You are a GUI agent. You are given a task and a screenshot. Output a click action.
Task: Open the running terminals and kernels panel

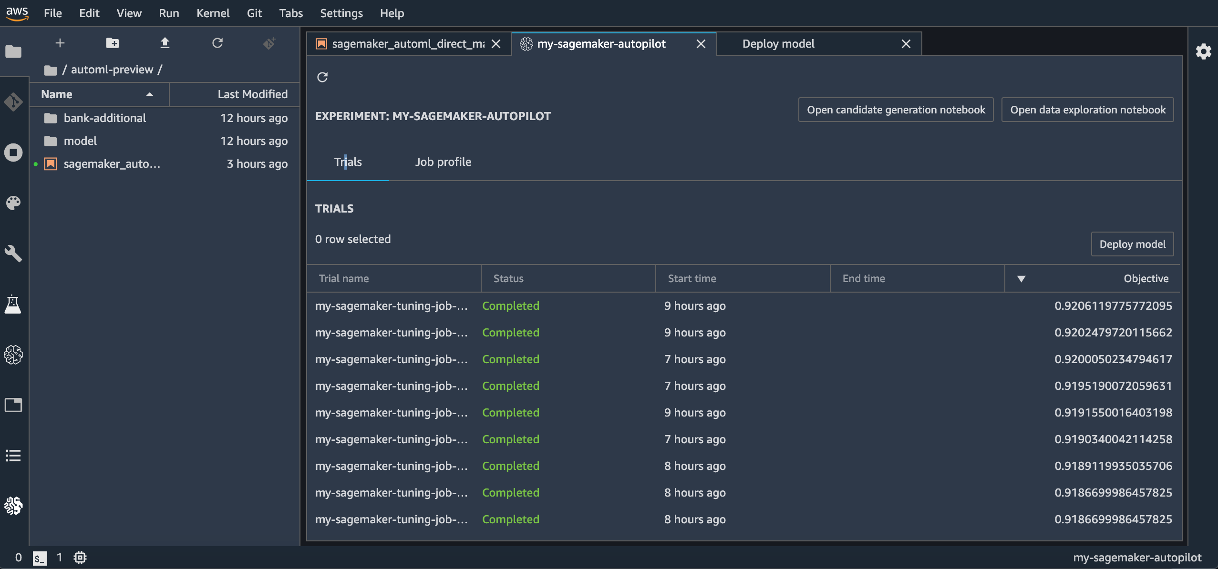13,152
